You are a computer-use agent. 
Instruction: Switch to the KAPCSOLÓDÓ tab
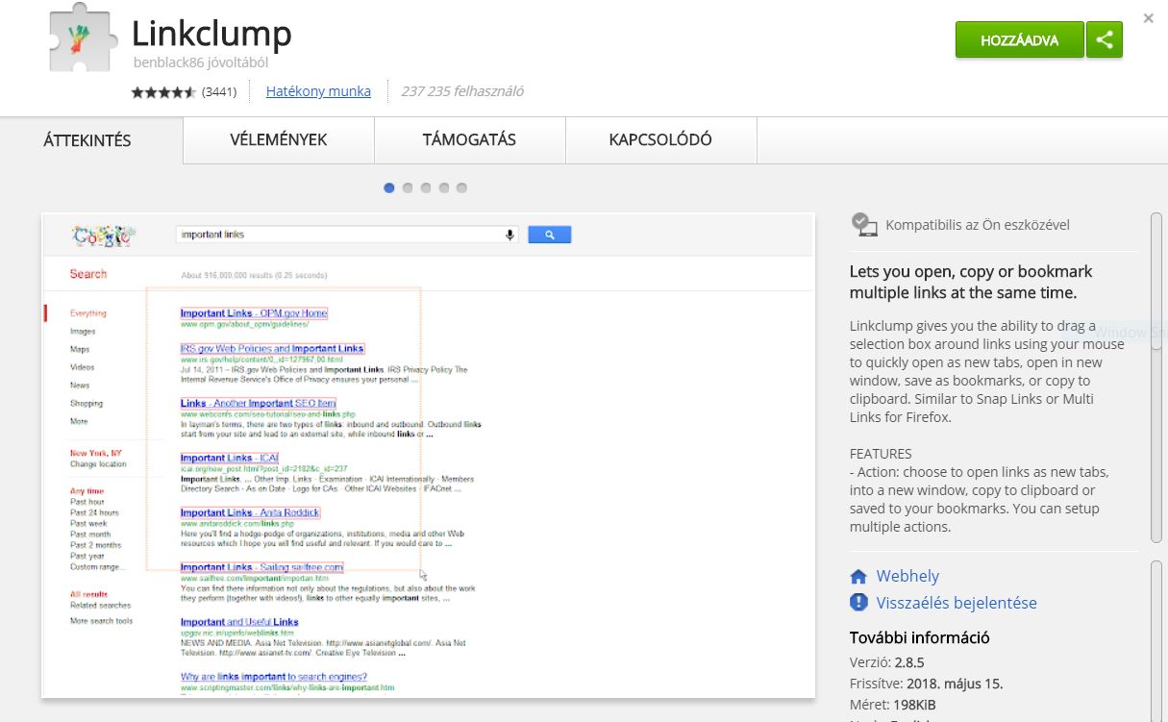pos(660,140)
